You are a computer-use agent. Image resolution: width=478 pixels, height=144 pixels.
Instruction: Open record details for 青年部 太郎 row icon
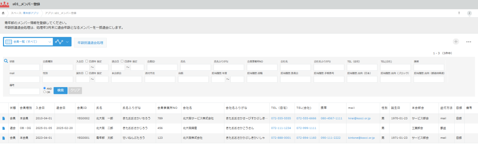coord(4,138)
